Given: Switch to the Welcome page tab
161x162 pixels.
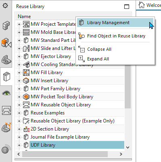Looking at the screenshot, I should pos(150,5).
